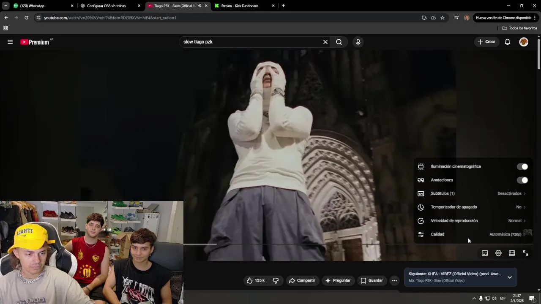
Task: Open site information icon in address bar
Action: tap(38, 18)
